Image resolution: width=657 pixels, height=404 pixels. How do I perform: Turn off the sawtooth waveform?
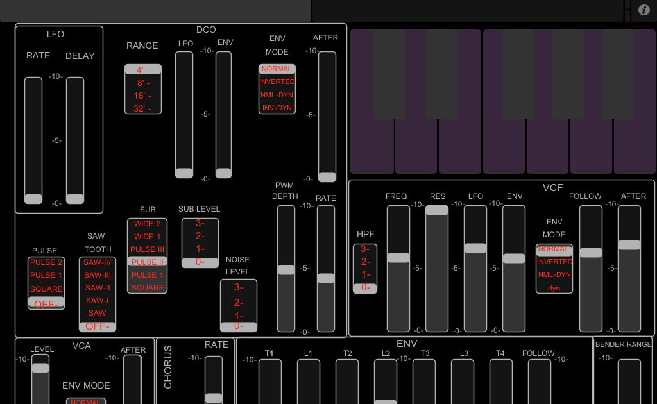tap(97, 326)
